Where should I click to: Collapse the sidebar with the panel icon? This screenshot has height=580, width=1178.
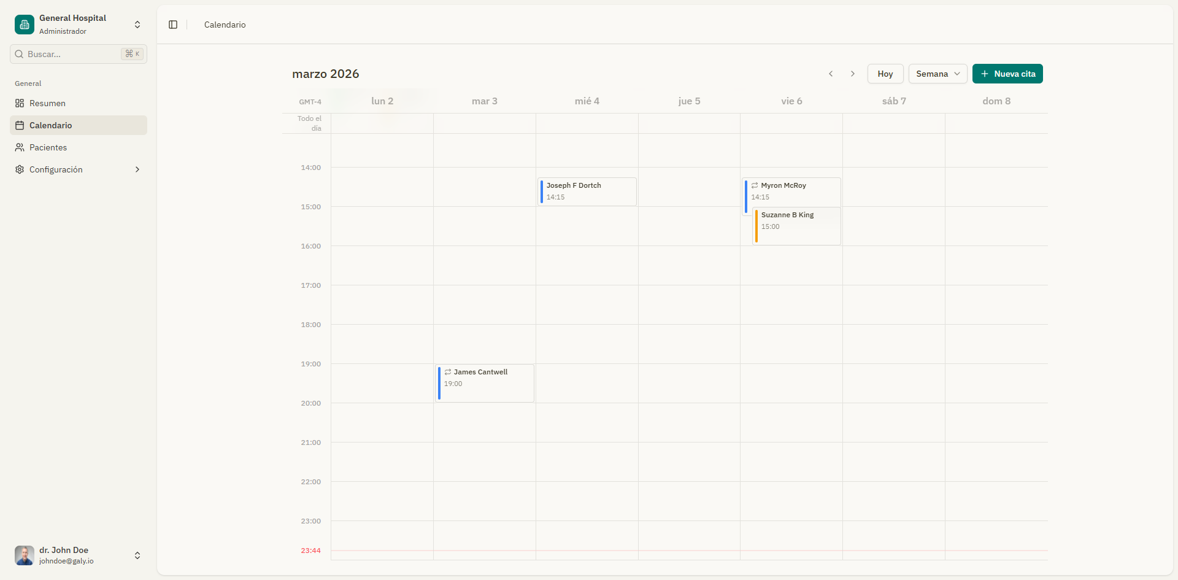(x=172, y=25)
